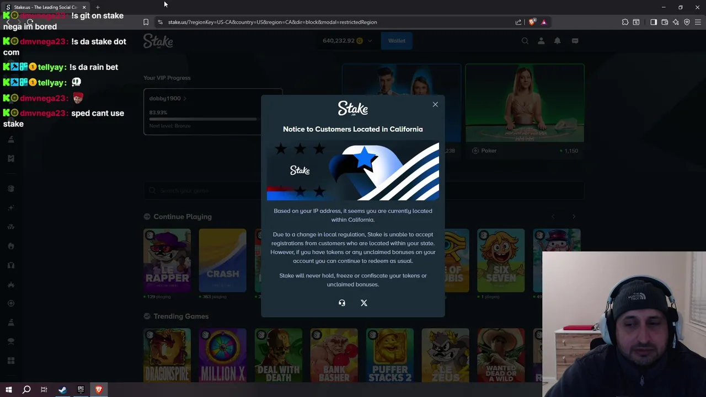This screenshot has height=397, width=706.
Task: Open Brave Shields lion icon
Action: pos(532,22)
